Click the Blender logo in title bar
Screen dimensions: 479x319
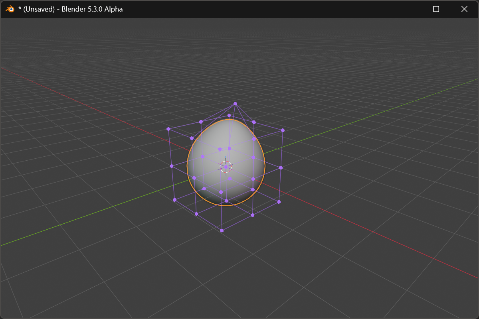(10, 9)
